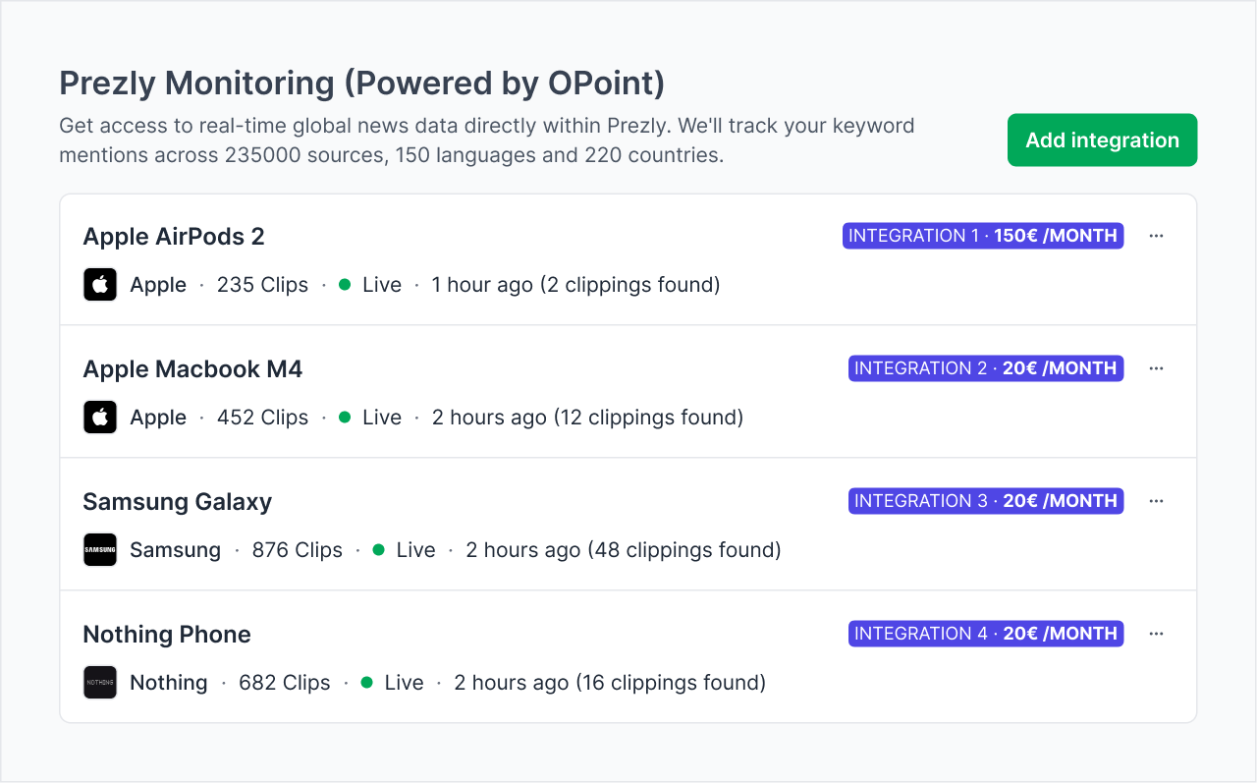Screen dimensions: 1257x783
Task: Click '2 hours ago (16 clippings found)'
Action: click(610, 683)
